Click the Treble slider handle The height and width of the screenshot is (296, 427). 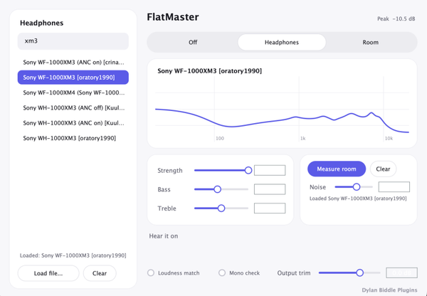(x=221, y=208)
